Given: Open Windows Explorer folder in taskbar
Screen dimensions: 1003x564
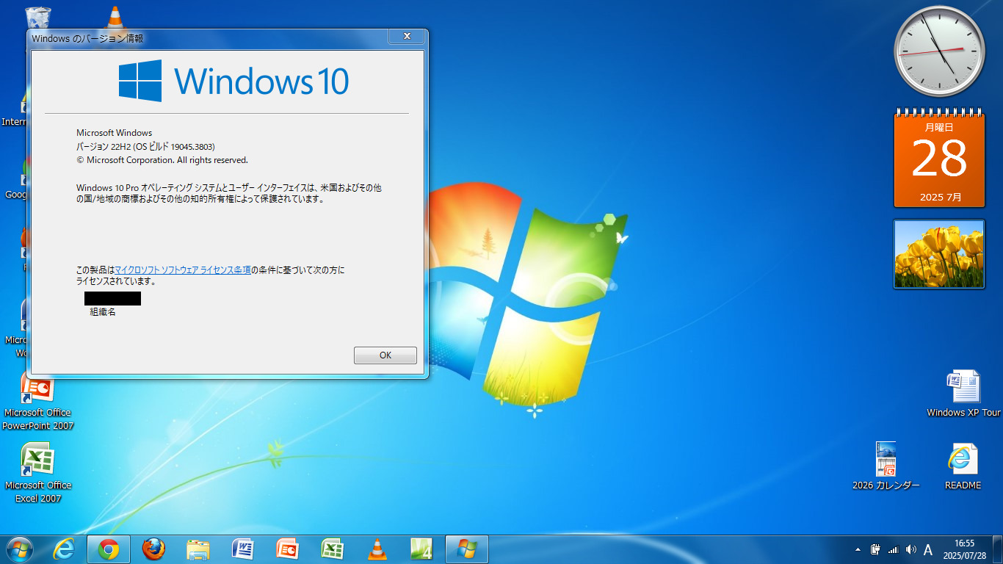Looking at the screenshot, I should [x=198, y=549].
